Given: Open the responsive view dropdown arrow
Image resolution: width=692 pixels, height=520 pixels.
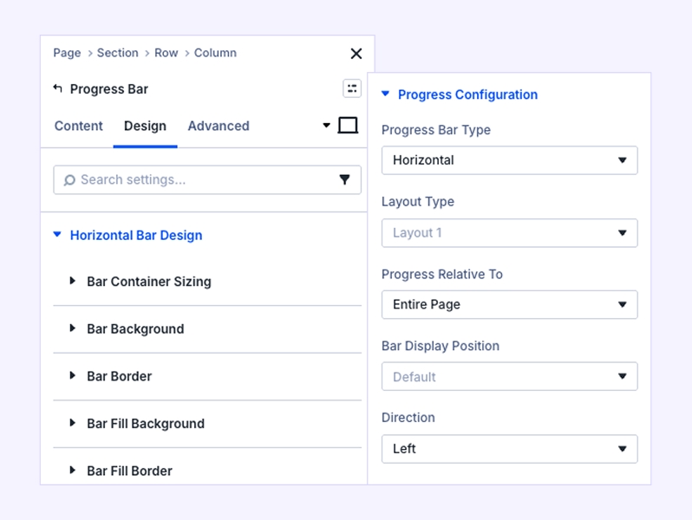Looking at the screenshot, I should pos(327,126).
